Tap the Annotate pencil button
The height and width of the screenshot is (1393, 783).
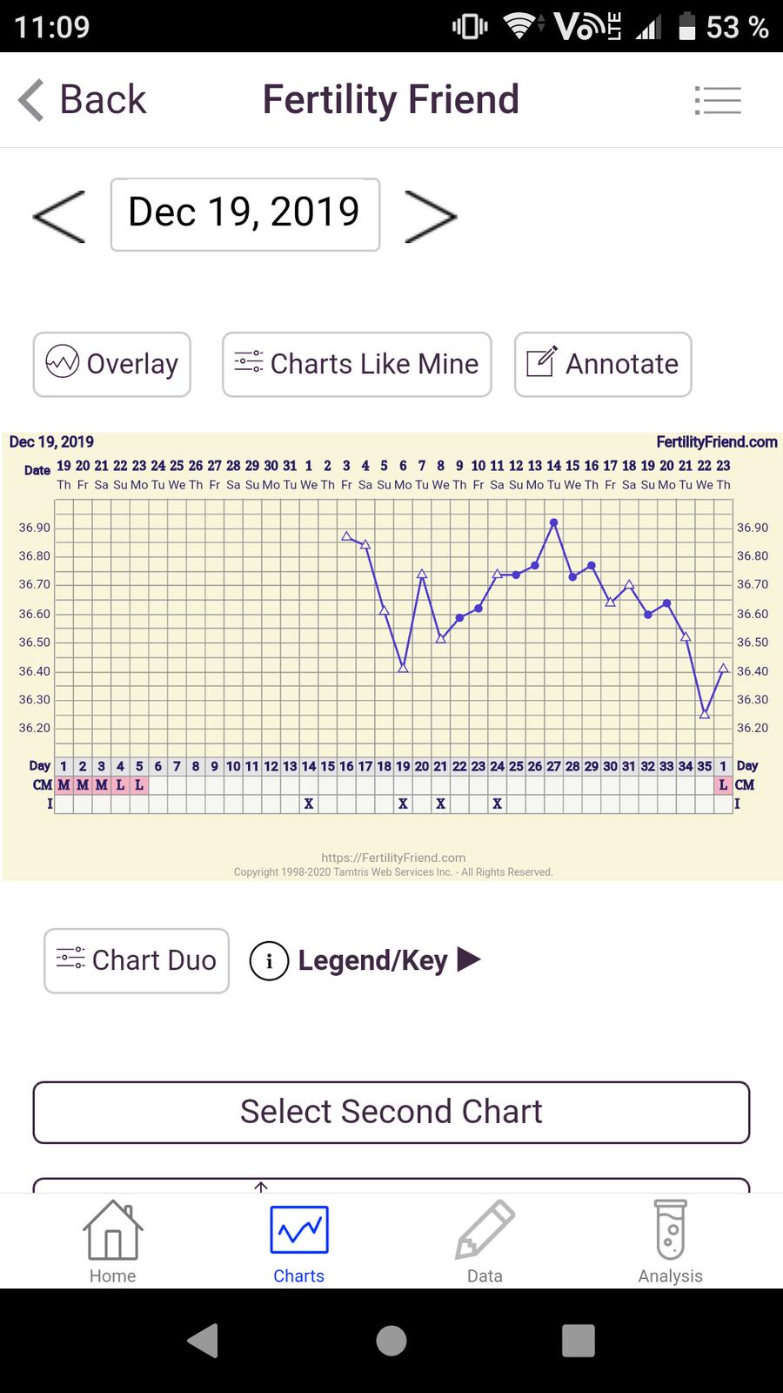click(x=603, y=364)
